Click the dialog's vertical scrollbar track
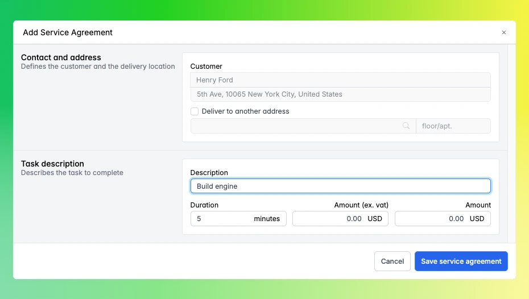Screen dimensions: 529x299 [x=511, y=142]
